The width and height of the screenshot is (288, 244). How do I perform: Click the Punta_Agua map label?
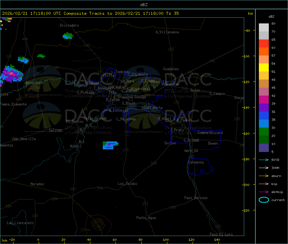(146, 218)
